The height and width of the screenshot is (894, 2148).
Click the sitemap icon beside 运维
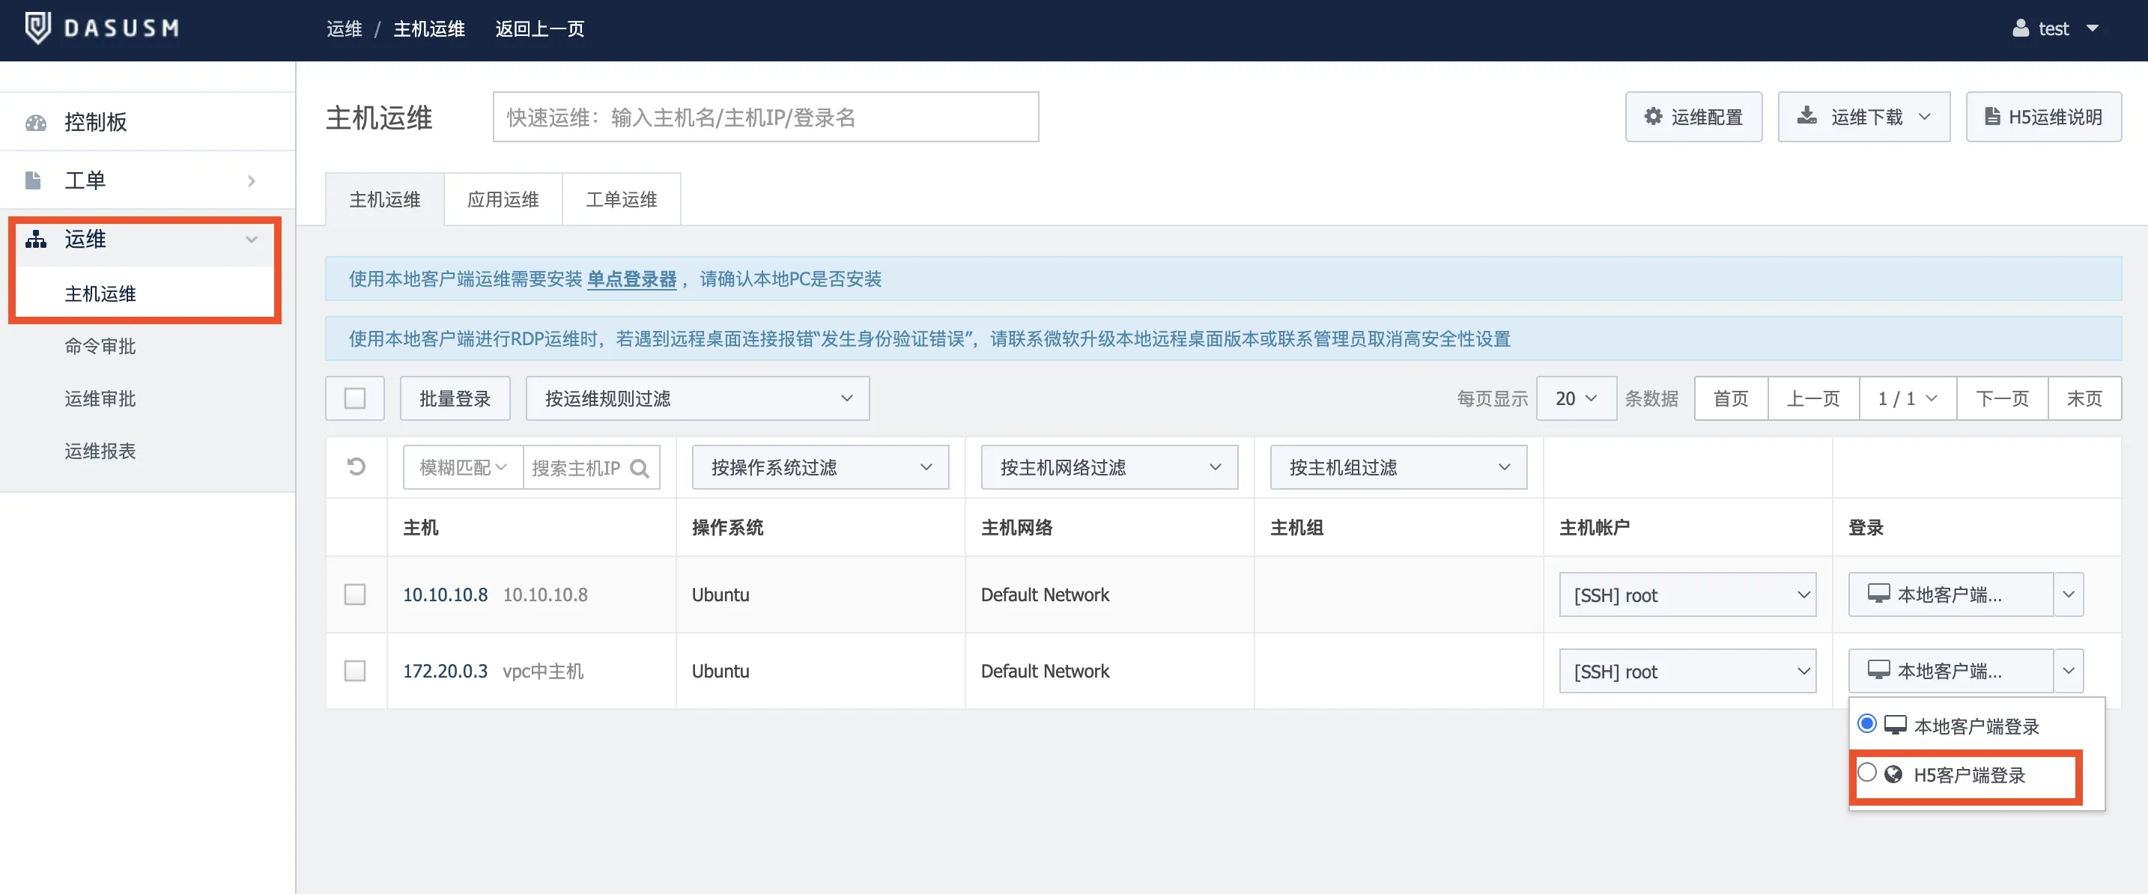tap(36, 240)
